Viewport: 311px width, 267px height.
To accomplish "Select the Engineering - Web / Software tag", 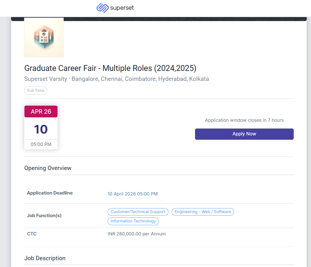I will click(202, 212).
